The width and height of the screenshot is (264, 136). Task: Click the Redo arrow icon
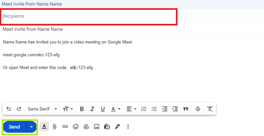19,109
